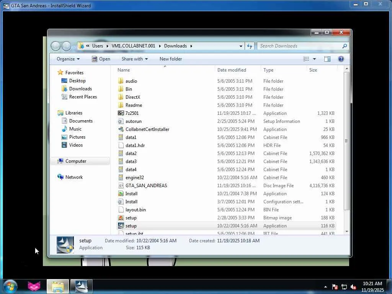Open File Explorer from the taskbar
The image size is (392, 294).
tap(58, 286)
